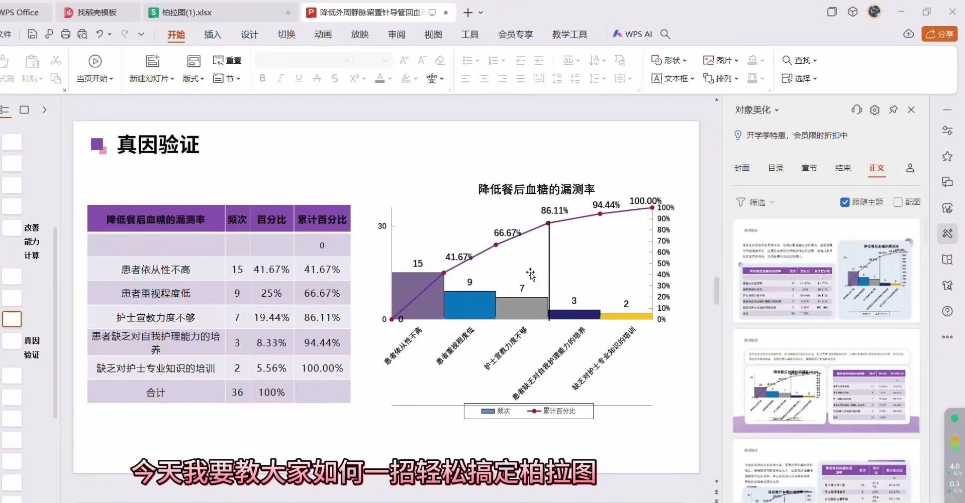
Task: Click the headset support icon in panel
Action: (x=856, y=110)
